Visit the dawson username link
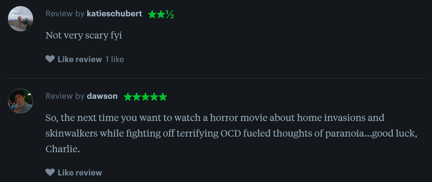The height and width of the screenshot is (182, 432). pos(102,96)
